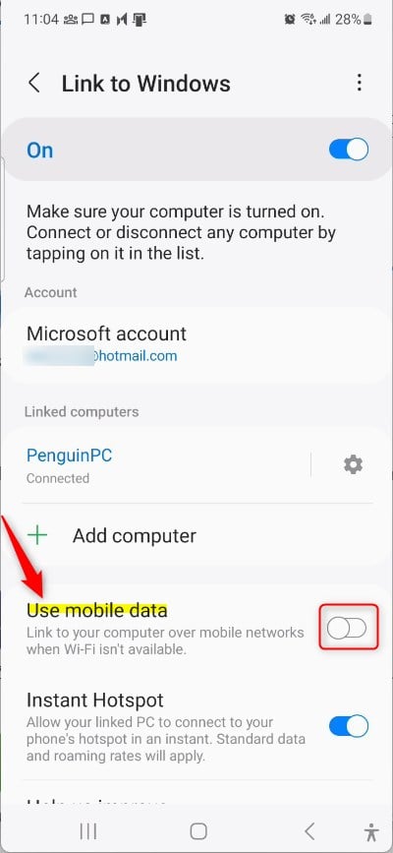This screenshot has height=853, width=393.
Task: Open PenguinPC settings gear
Action: 354,464
